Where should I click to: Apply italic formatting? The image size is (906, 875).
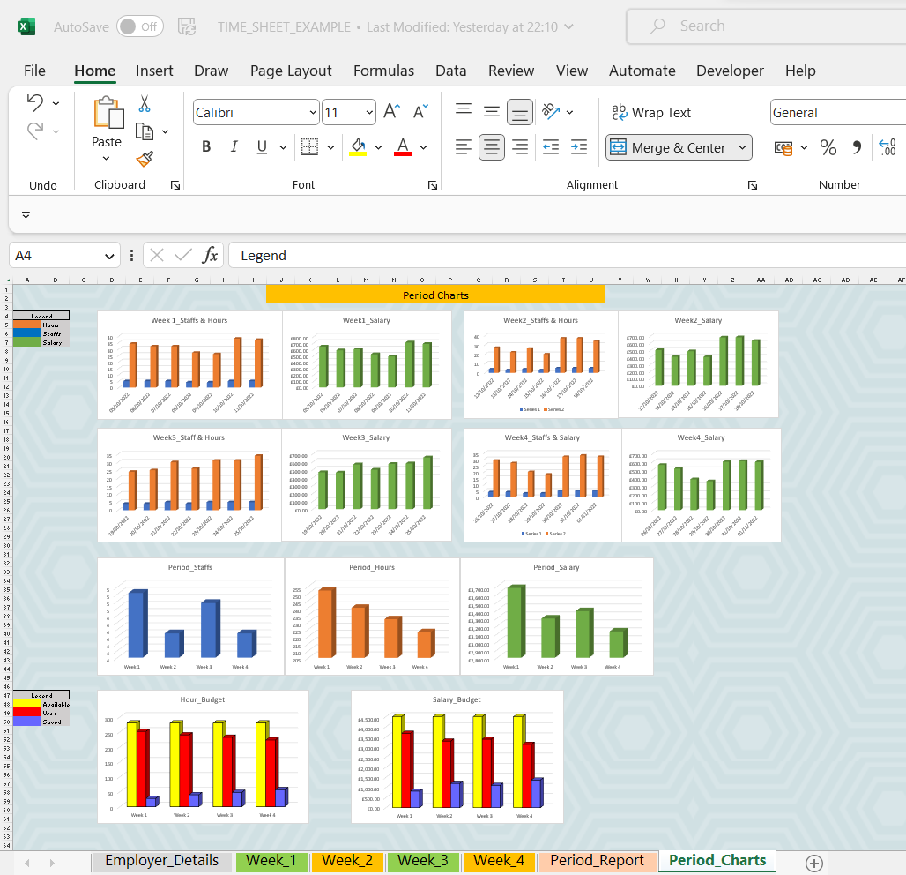pos(234,146)
